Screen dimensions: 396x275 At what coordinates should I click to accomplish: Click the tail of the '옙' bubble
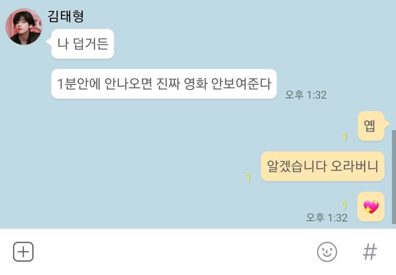pyautogui.click(x=387, y=124)
